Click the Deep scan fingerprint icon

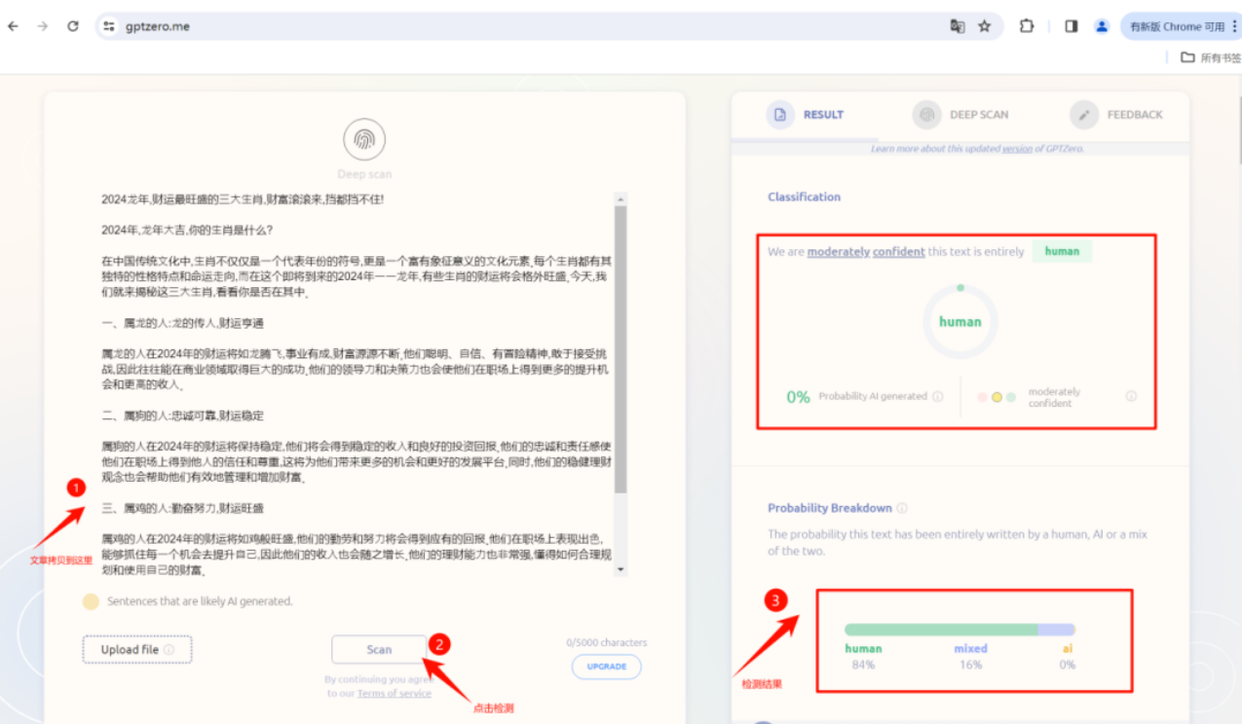click(x=364, y=141)
